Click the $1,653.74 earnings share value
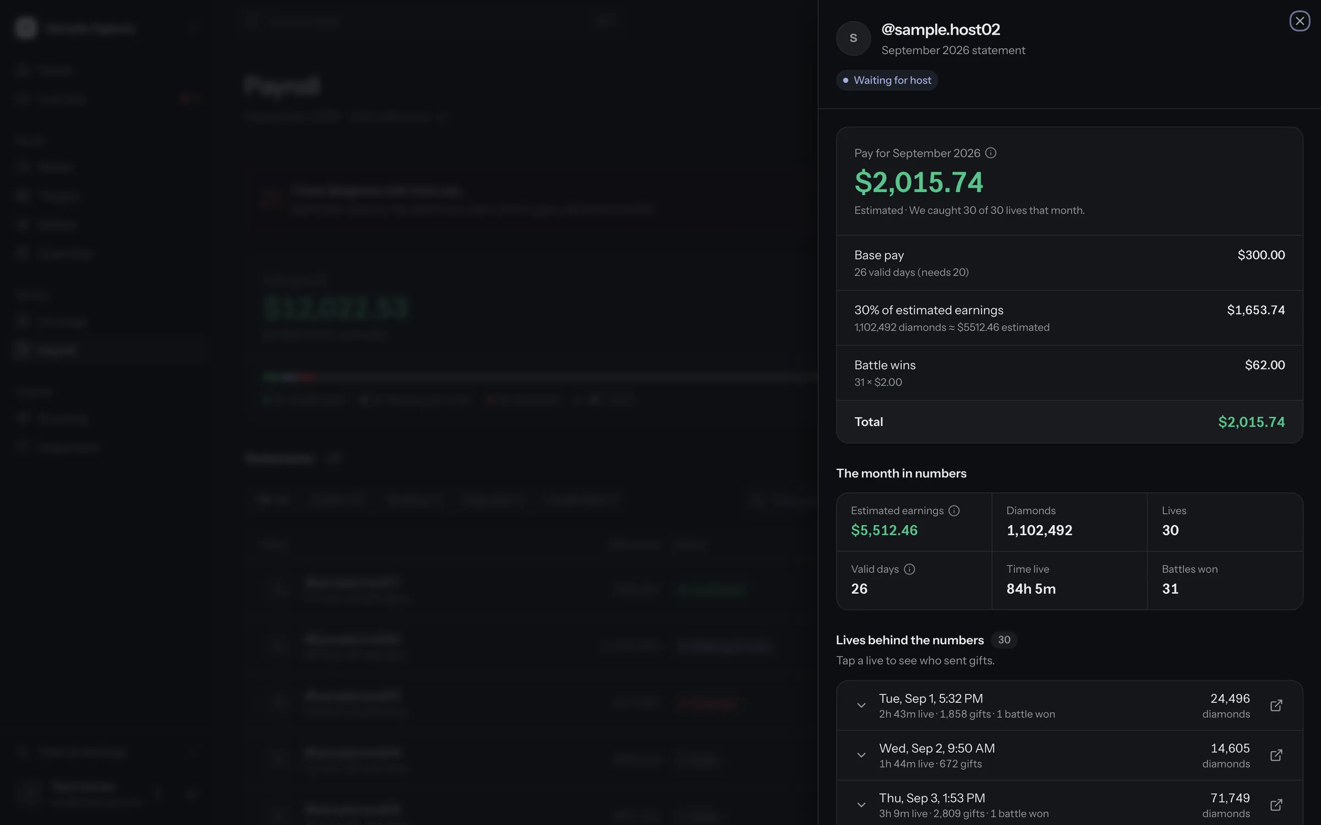 tap(1256, 310)
